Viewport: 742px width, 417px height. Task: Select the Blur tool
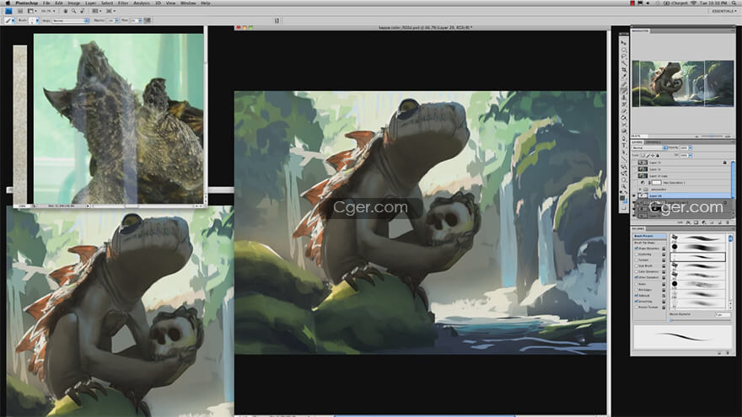[624, 125]
